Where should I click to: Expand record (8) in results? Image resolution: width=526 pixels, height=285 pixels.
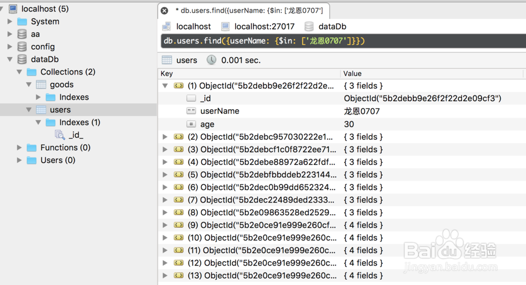point(165,213)
